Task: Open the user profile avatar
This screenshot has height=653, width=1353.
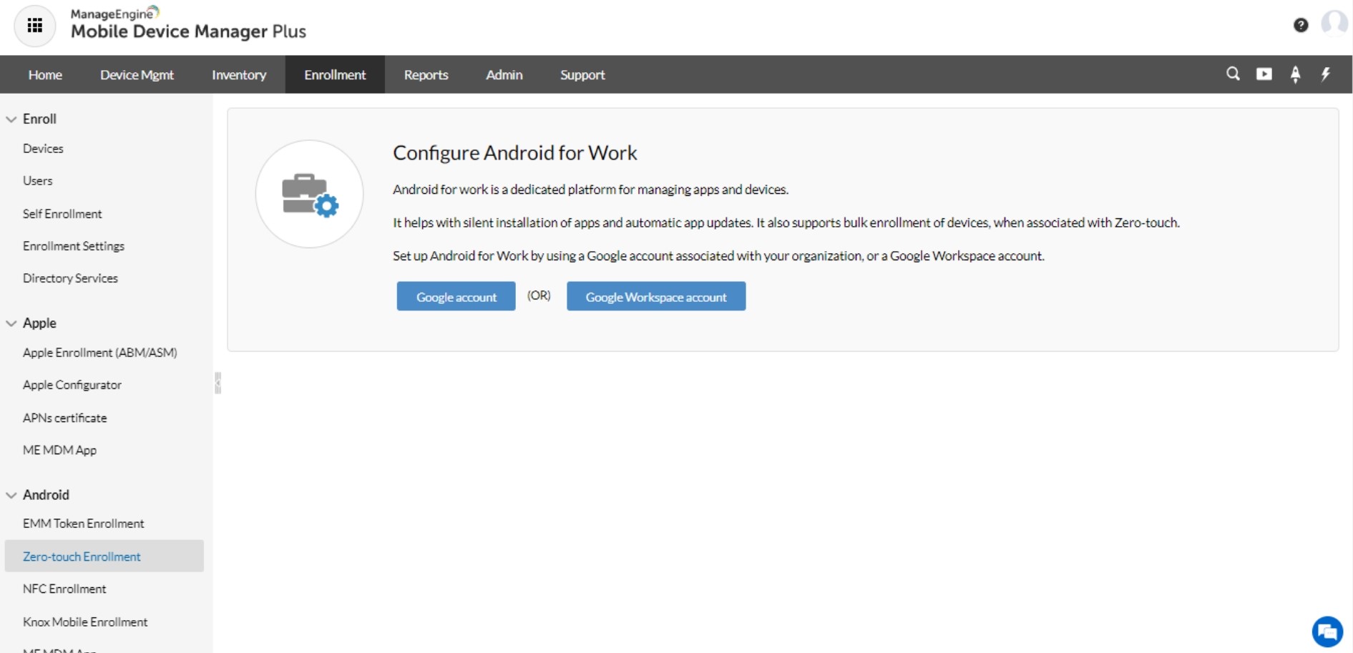Action: tap(1334, 23)
